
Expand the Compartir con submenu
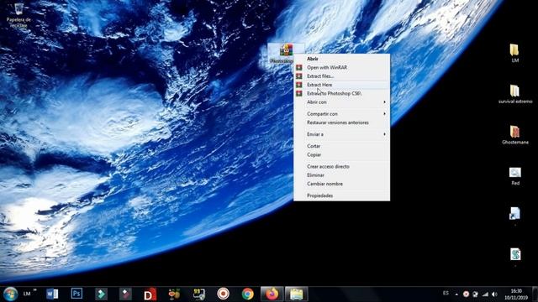tap(342, 114)
